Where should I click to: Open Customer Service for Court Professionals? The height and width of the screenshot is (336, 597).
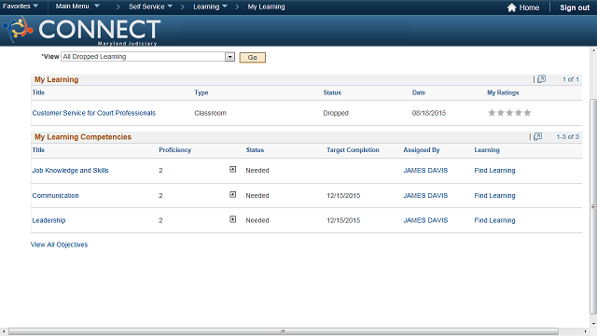(94, 113)
